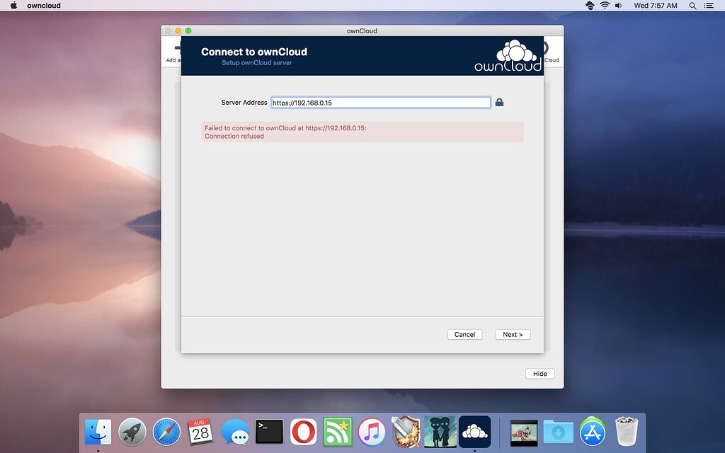Open Finder from the Dock
The image size is (725, 453).
pos(98,432)
